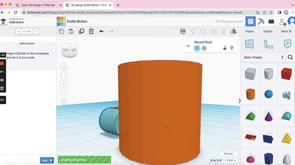The width and height of the screenshot is (295, 165).
Task: Select the Workplane tool
Action: pos(249,44)
